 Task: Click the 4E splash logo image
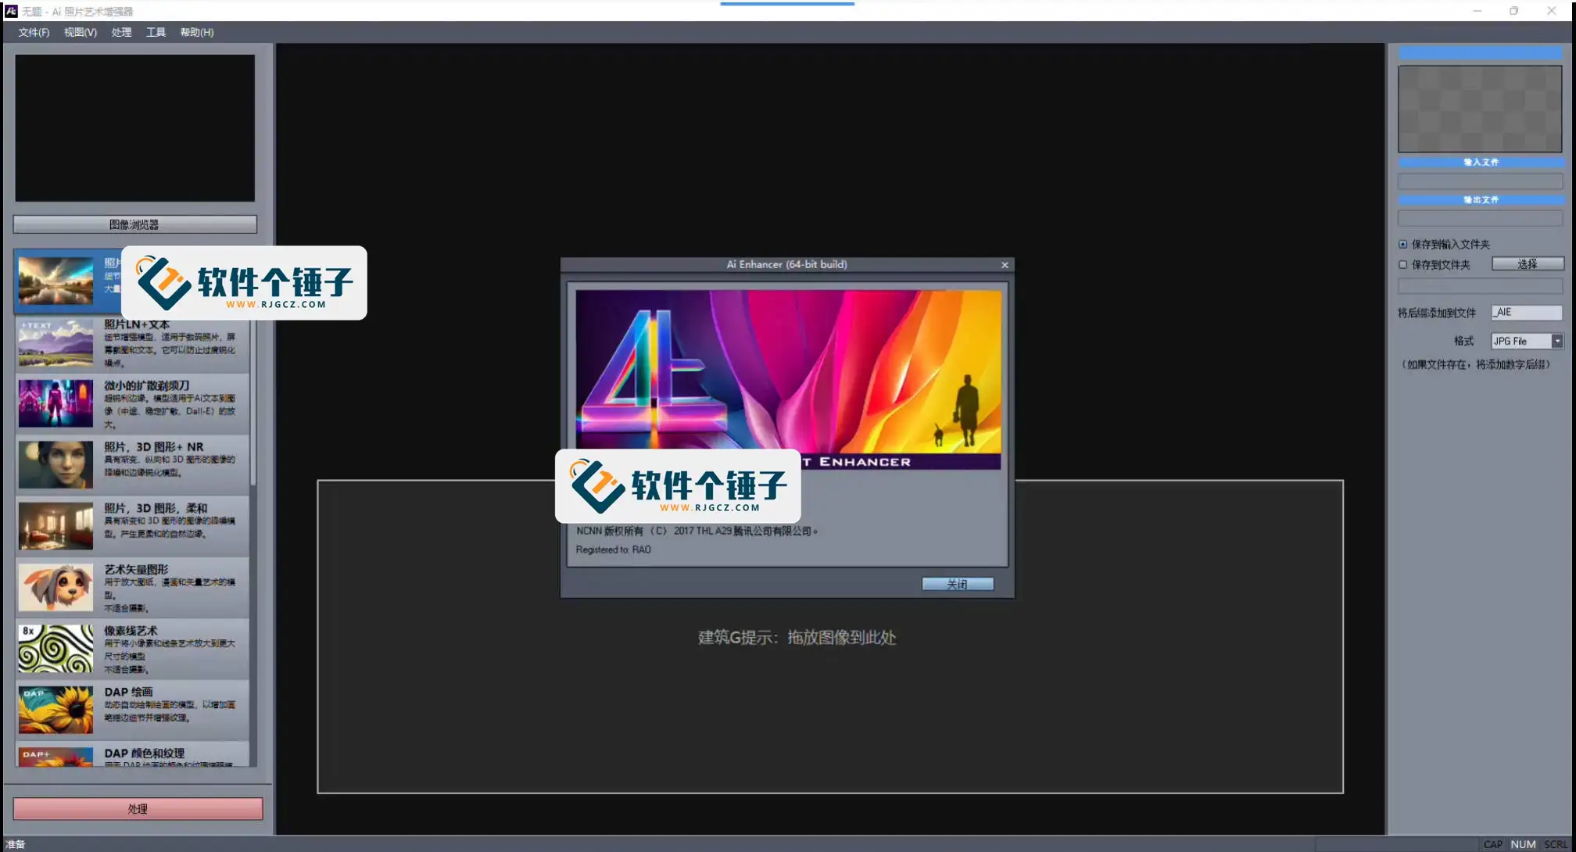click(x=788, y=379)
